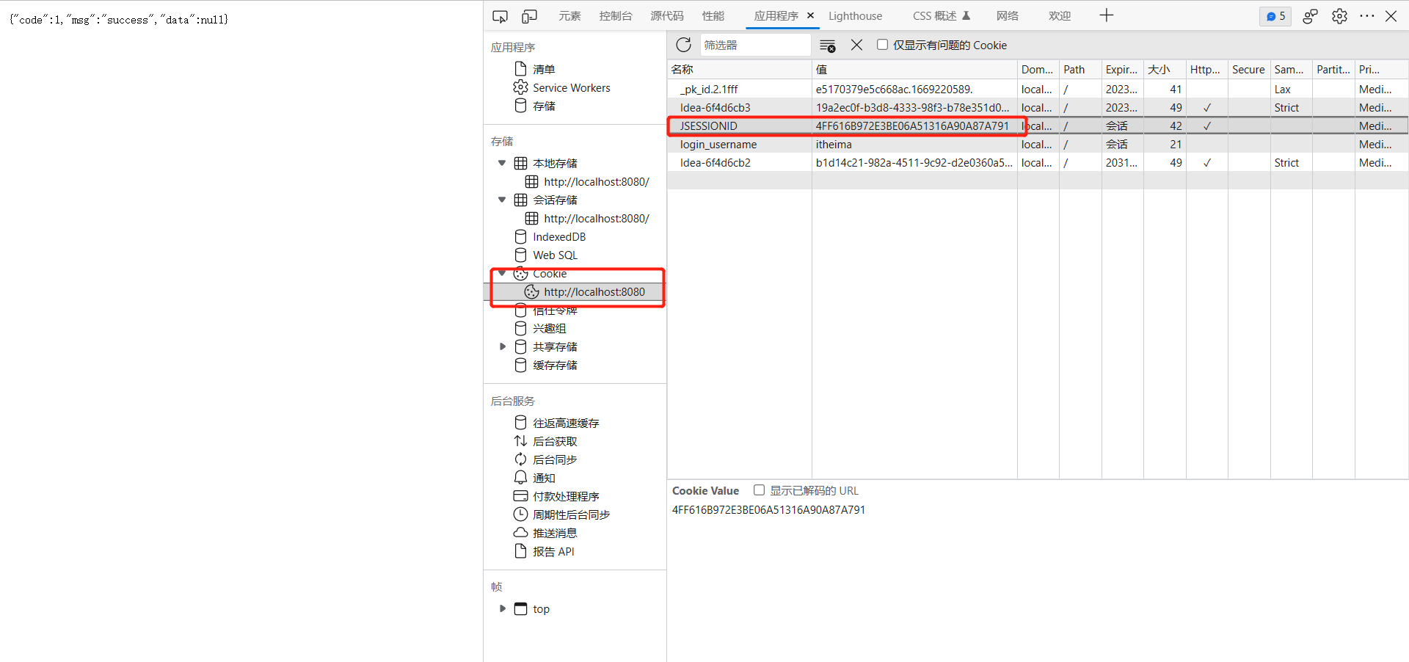The width and height of the screenshot is (1409, 662).
Task: Sort cookies by 值 column header
Action: click(x=914, y=69)
